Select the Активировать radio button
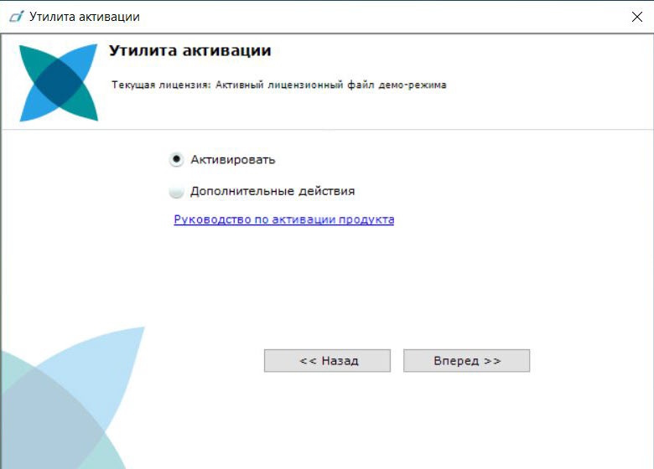 176,159
